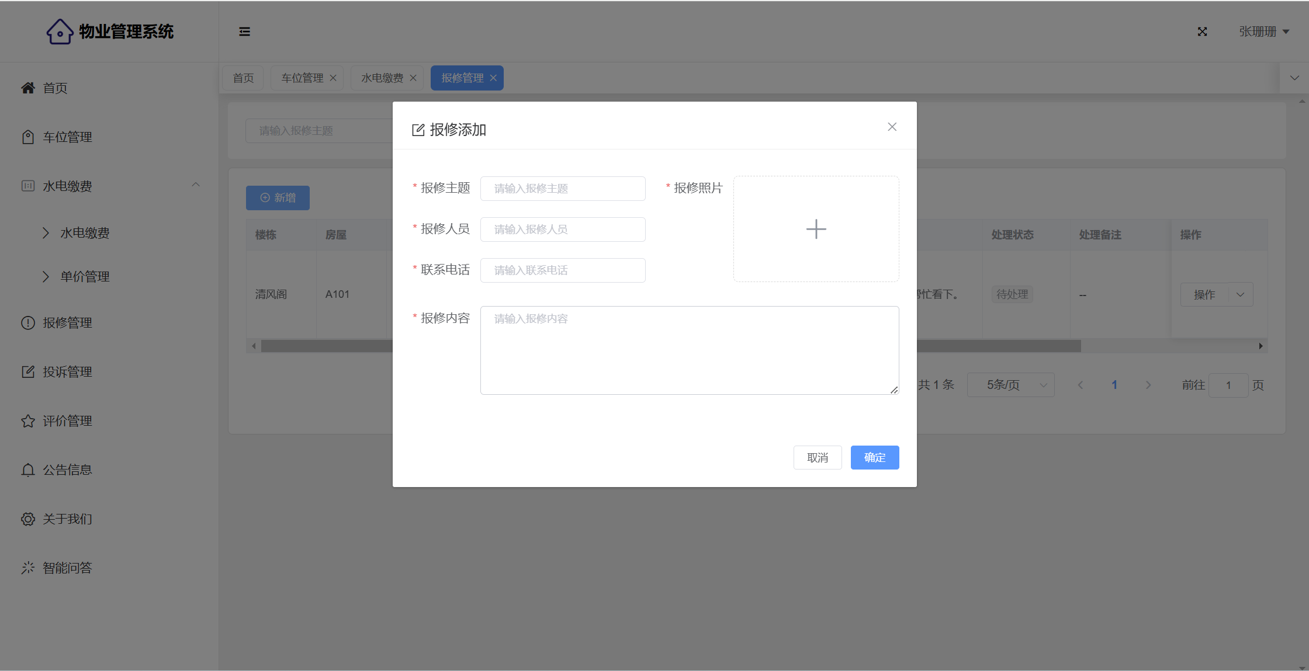Open 投诉管理 in the sidebar
The height and width of the screenshot is (671, 1309).
click(x=67, y=371)
